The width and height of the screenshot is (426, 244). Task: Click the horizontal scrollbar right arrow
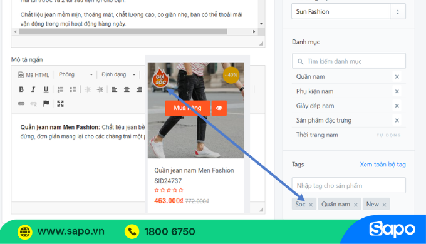[254, 31]
